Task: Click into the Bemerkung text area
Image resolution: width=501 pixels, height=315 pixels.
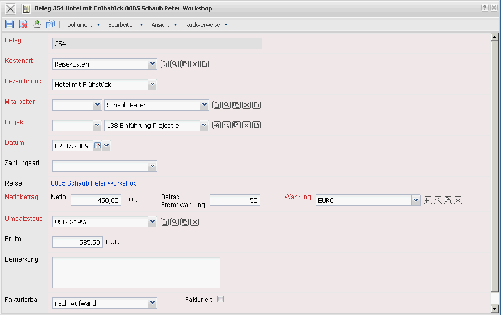Action: pos(136,273)
